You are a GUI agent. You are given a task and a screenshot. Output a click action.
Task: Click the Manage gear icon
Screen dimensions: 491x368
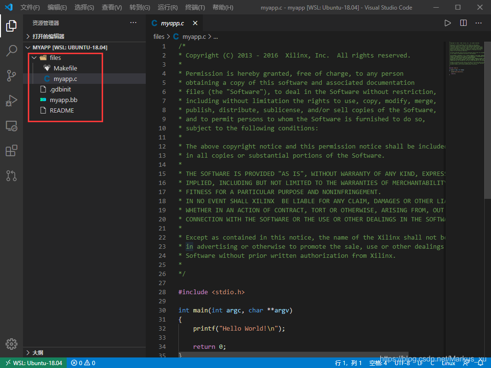12,344
